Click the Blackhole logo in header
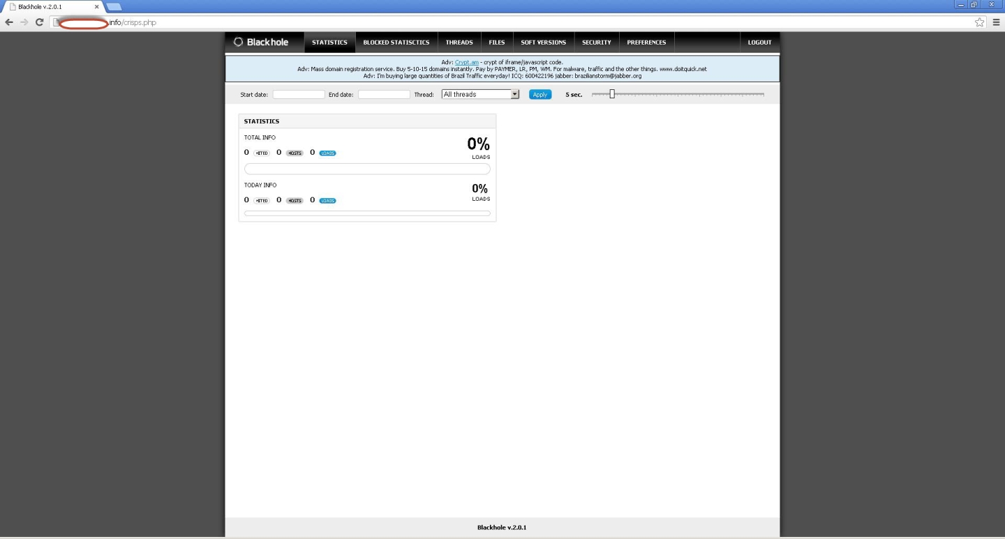 pos(261,42)
